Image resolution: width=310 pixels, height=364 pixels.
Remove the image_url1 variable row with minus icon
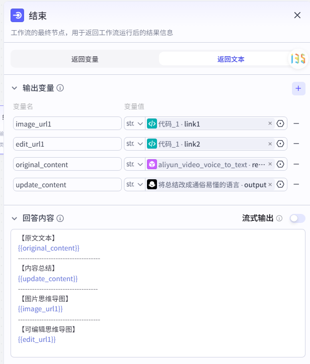pyautogui.click(x=296, y=124)
